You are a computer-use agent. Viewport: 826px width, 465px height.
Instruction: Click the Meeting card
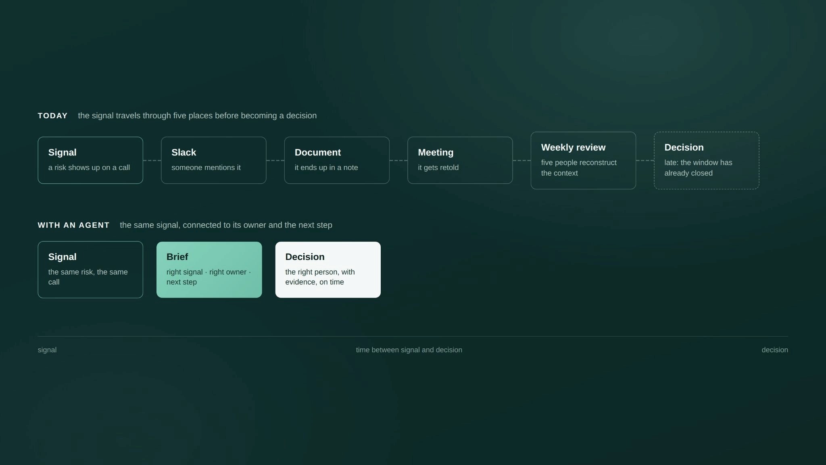tap(460, 160)
